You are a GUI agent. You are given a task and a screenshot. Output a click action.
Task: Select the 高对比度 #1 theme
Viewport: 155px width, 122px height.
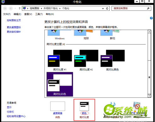pos(60,60)
